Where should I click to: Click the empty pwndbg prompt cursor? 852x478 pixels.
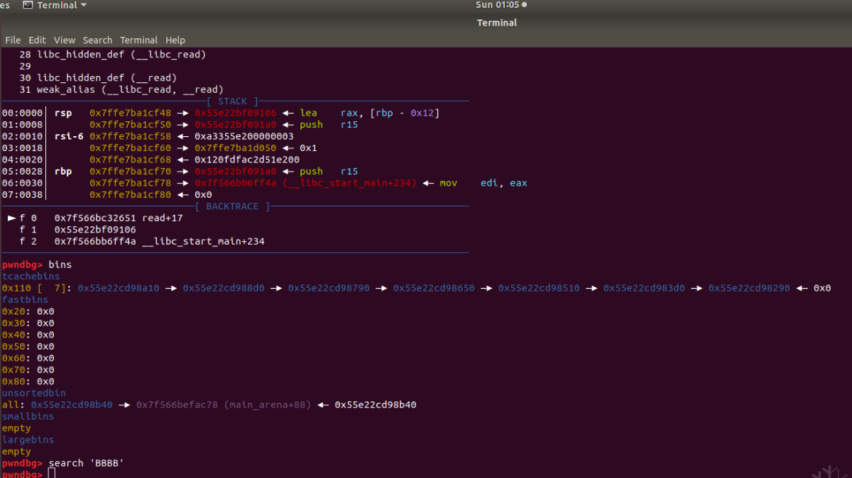52,473
